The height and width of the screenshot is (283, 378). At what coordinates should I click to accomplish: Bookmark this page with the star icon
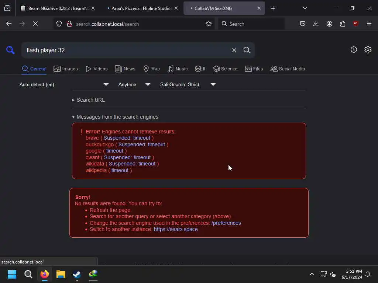[x=209, y=24]
